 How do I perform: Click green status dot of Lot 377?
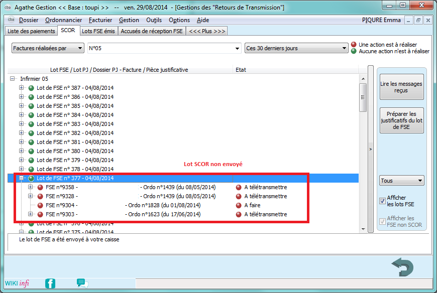[31, 179]
